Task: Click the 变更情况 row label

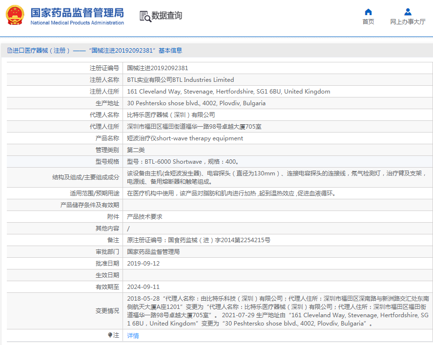Action: tap(107, 311)
